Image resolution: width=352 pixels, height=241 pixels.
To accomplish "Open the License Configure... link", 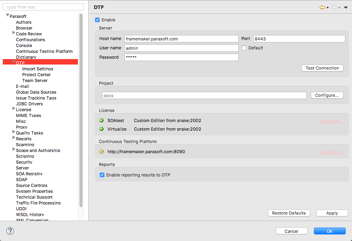I will click(332, 121).
